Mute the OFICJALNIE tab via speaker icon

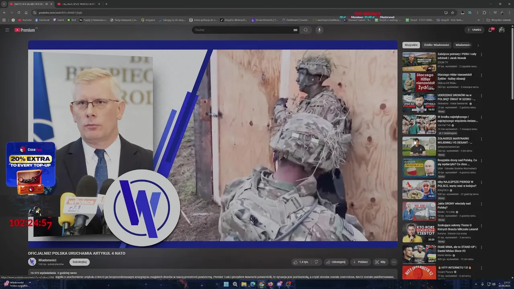click(x=46, y=4)
